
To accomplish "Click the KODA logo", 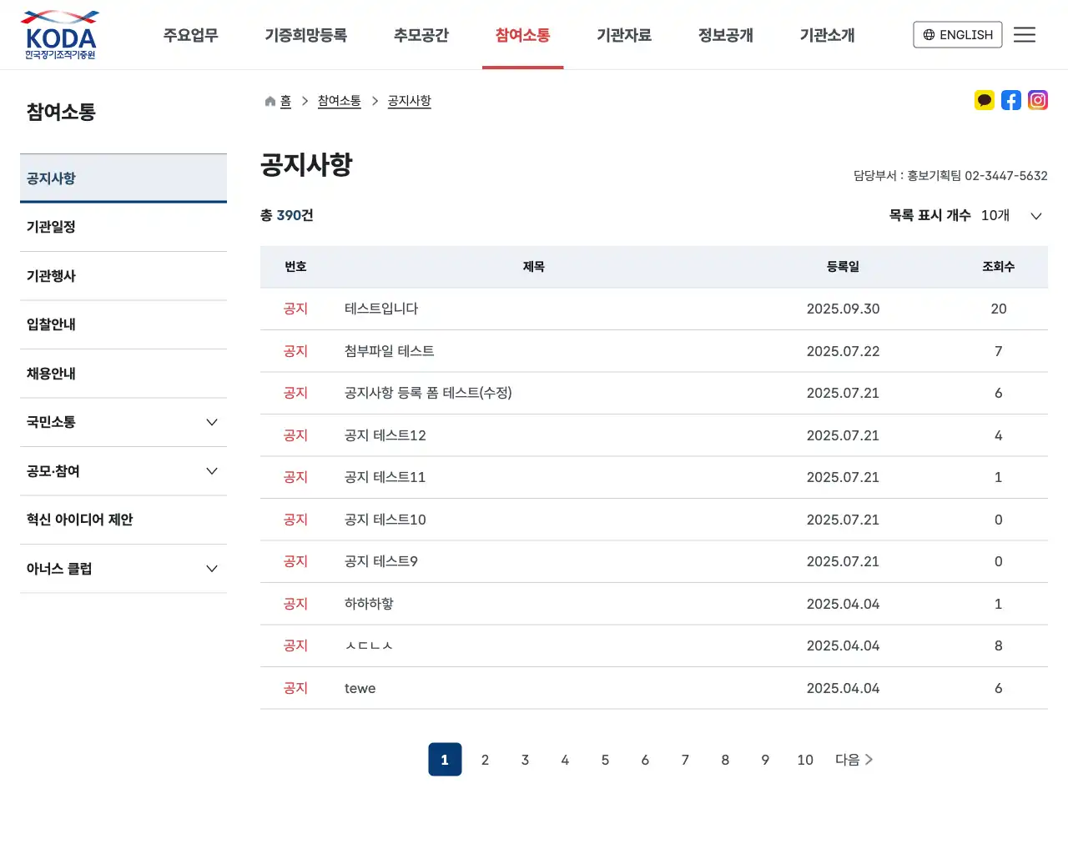I will 58,34.
